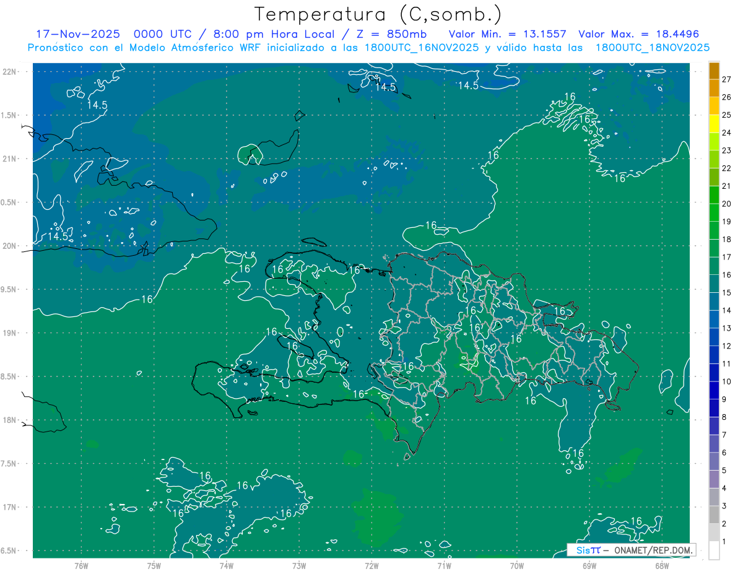The image size is (743, 574).
Task: Click the '21N' latitude axis label
Action: pos(10,159)
